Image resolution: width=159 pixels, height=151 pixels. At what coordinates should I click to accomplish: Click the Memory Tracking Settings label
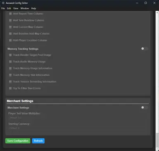click(23, 49)
